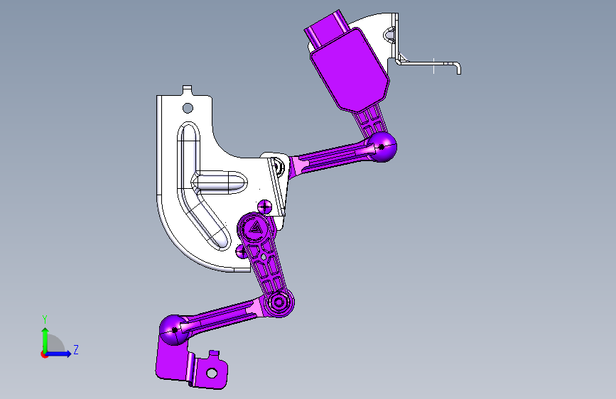The width and height of the screenshot is (616, 399).
Task: Select the hole in the lower purple bracket
Action: [212, 373]
